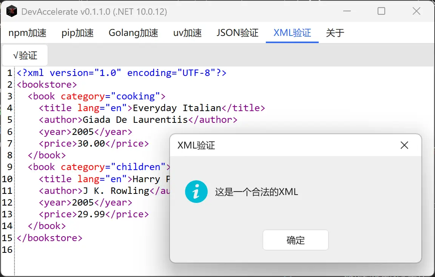Confirm the dialog with 确定 button
The image size is (435, 277).
[x=295, y=240]
